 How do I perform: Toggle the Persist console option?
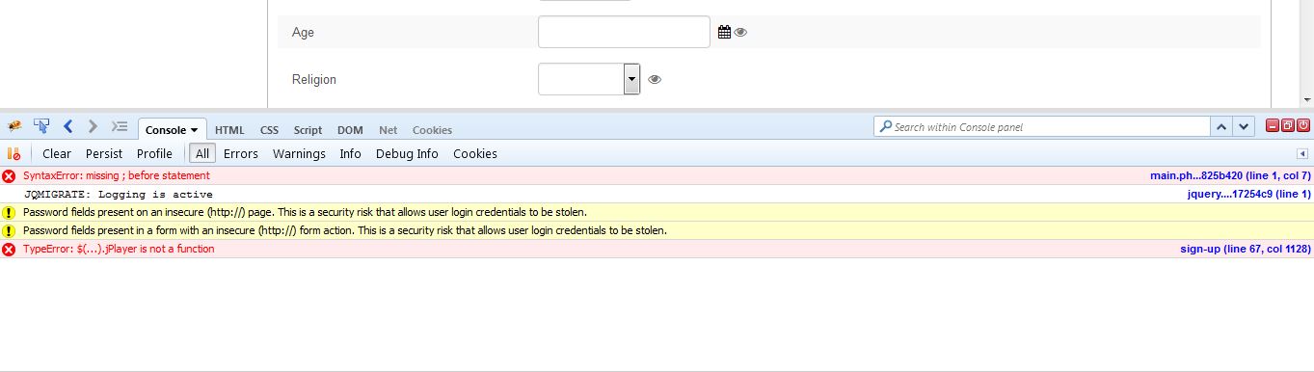(x=104, y=153)
